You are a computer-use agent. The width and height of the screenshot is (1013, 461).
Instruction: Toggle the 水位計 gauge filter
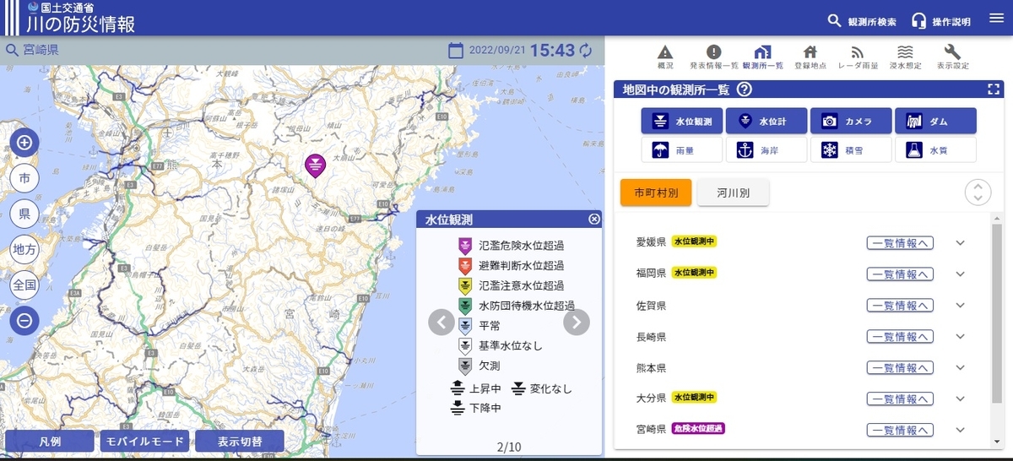coord(766,121)
